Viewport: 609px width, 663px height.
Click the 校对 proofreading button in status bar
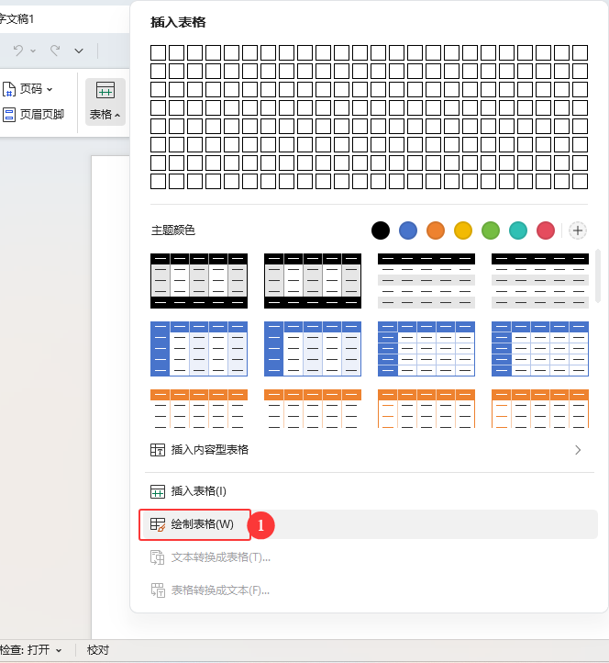coord(98,650)
